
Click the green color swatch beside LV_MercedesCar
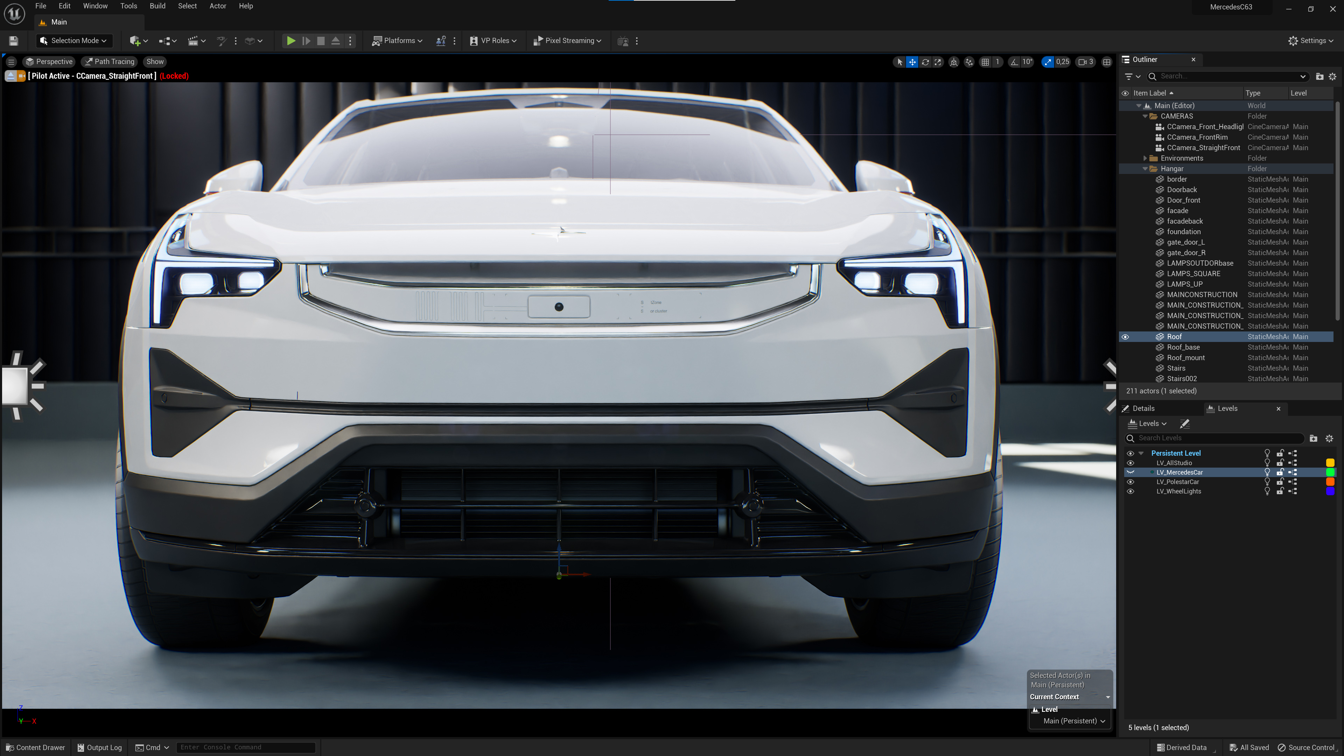click(1331, 472)
